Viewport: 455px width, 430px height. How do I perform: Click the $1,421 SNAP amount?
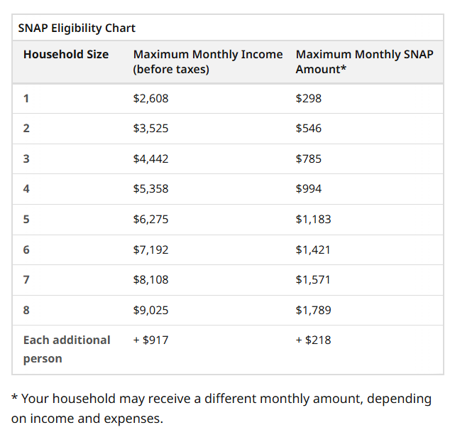pyautogui.click(x=313, y=249)
